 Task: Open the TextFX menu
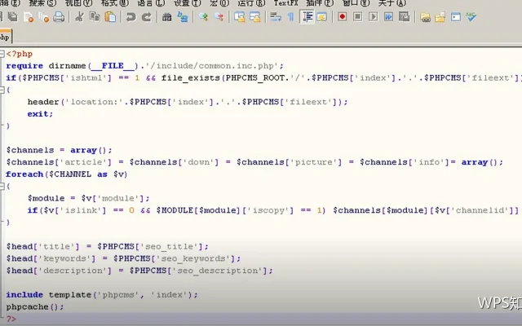click(x=285, y=3)
